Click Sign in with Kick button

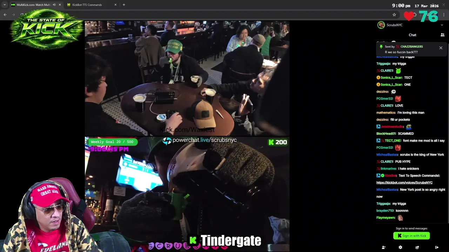(x=411, y=236)
